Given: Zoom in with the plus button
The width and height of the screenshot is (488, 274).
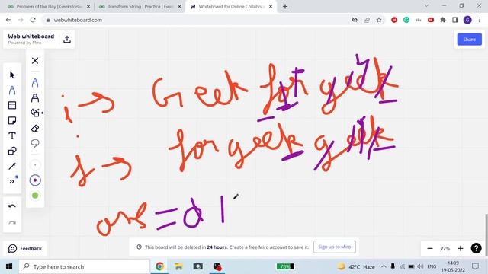Looking at the screenshot, I should 461,248.
